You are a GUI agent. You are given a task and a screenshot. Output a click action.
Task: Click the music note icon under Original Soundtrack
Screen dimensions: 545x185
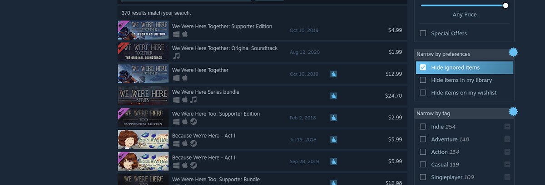[x=177, y=56]
